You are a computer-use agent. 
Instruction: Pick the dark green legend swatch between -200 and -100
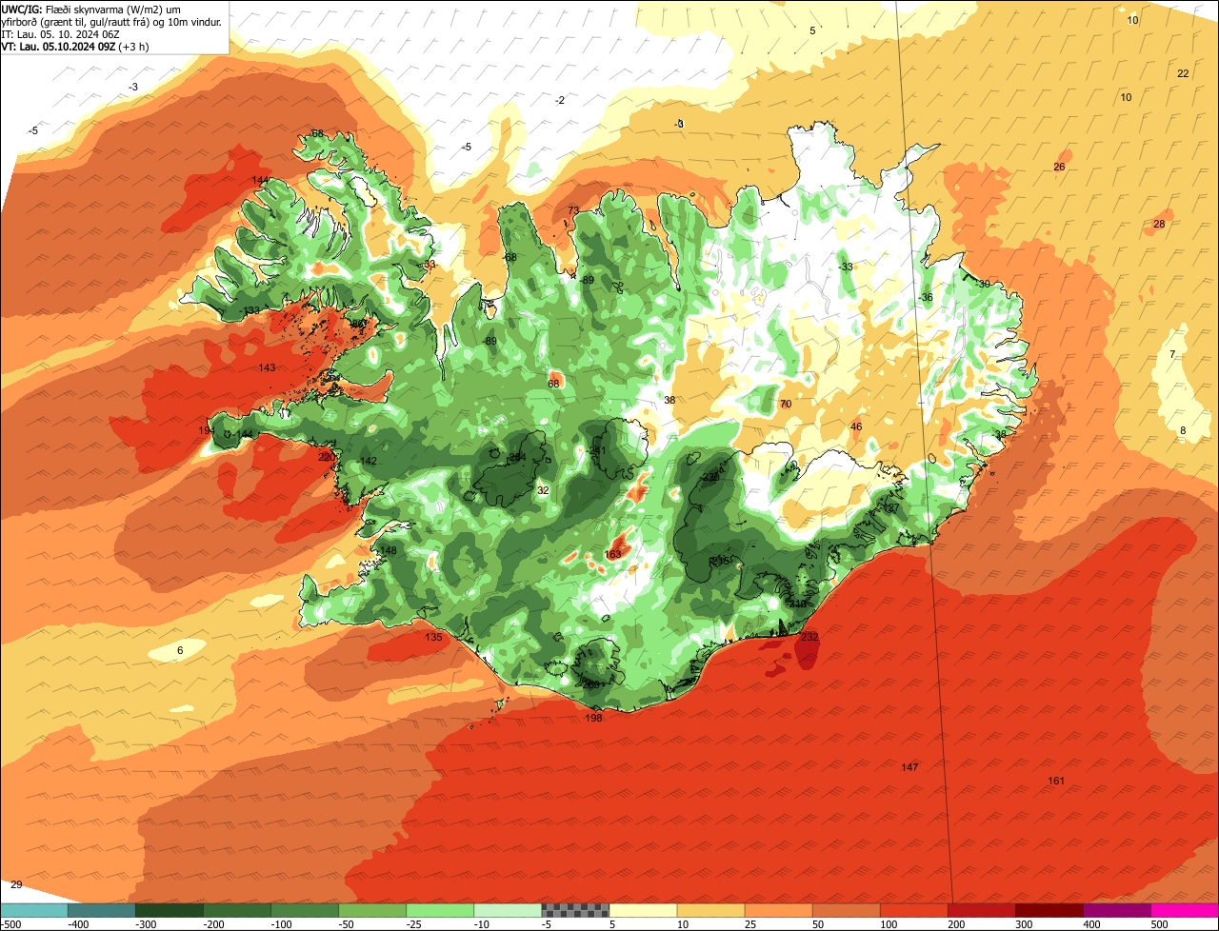(237, 910)
